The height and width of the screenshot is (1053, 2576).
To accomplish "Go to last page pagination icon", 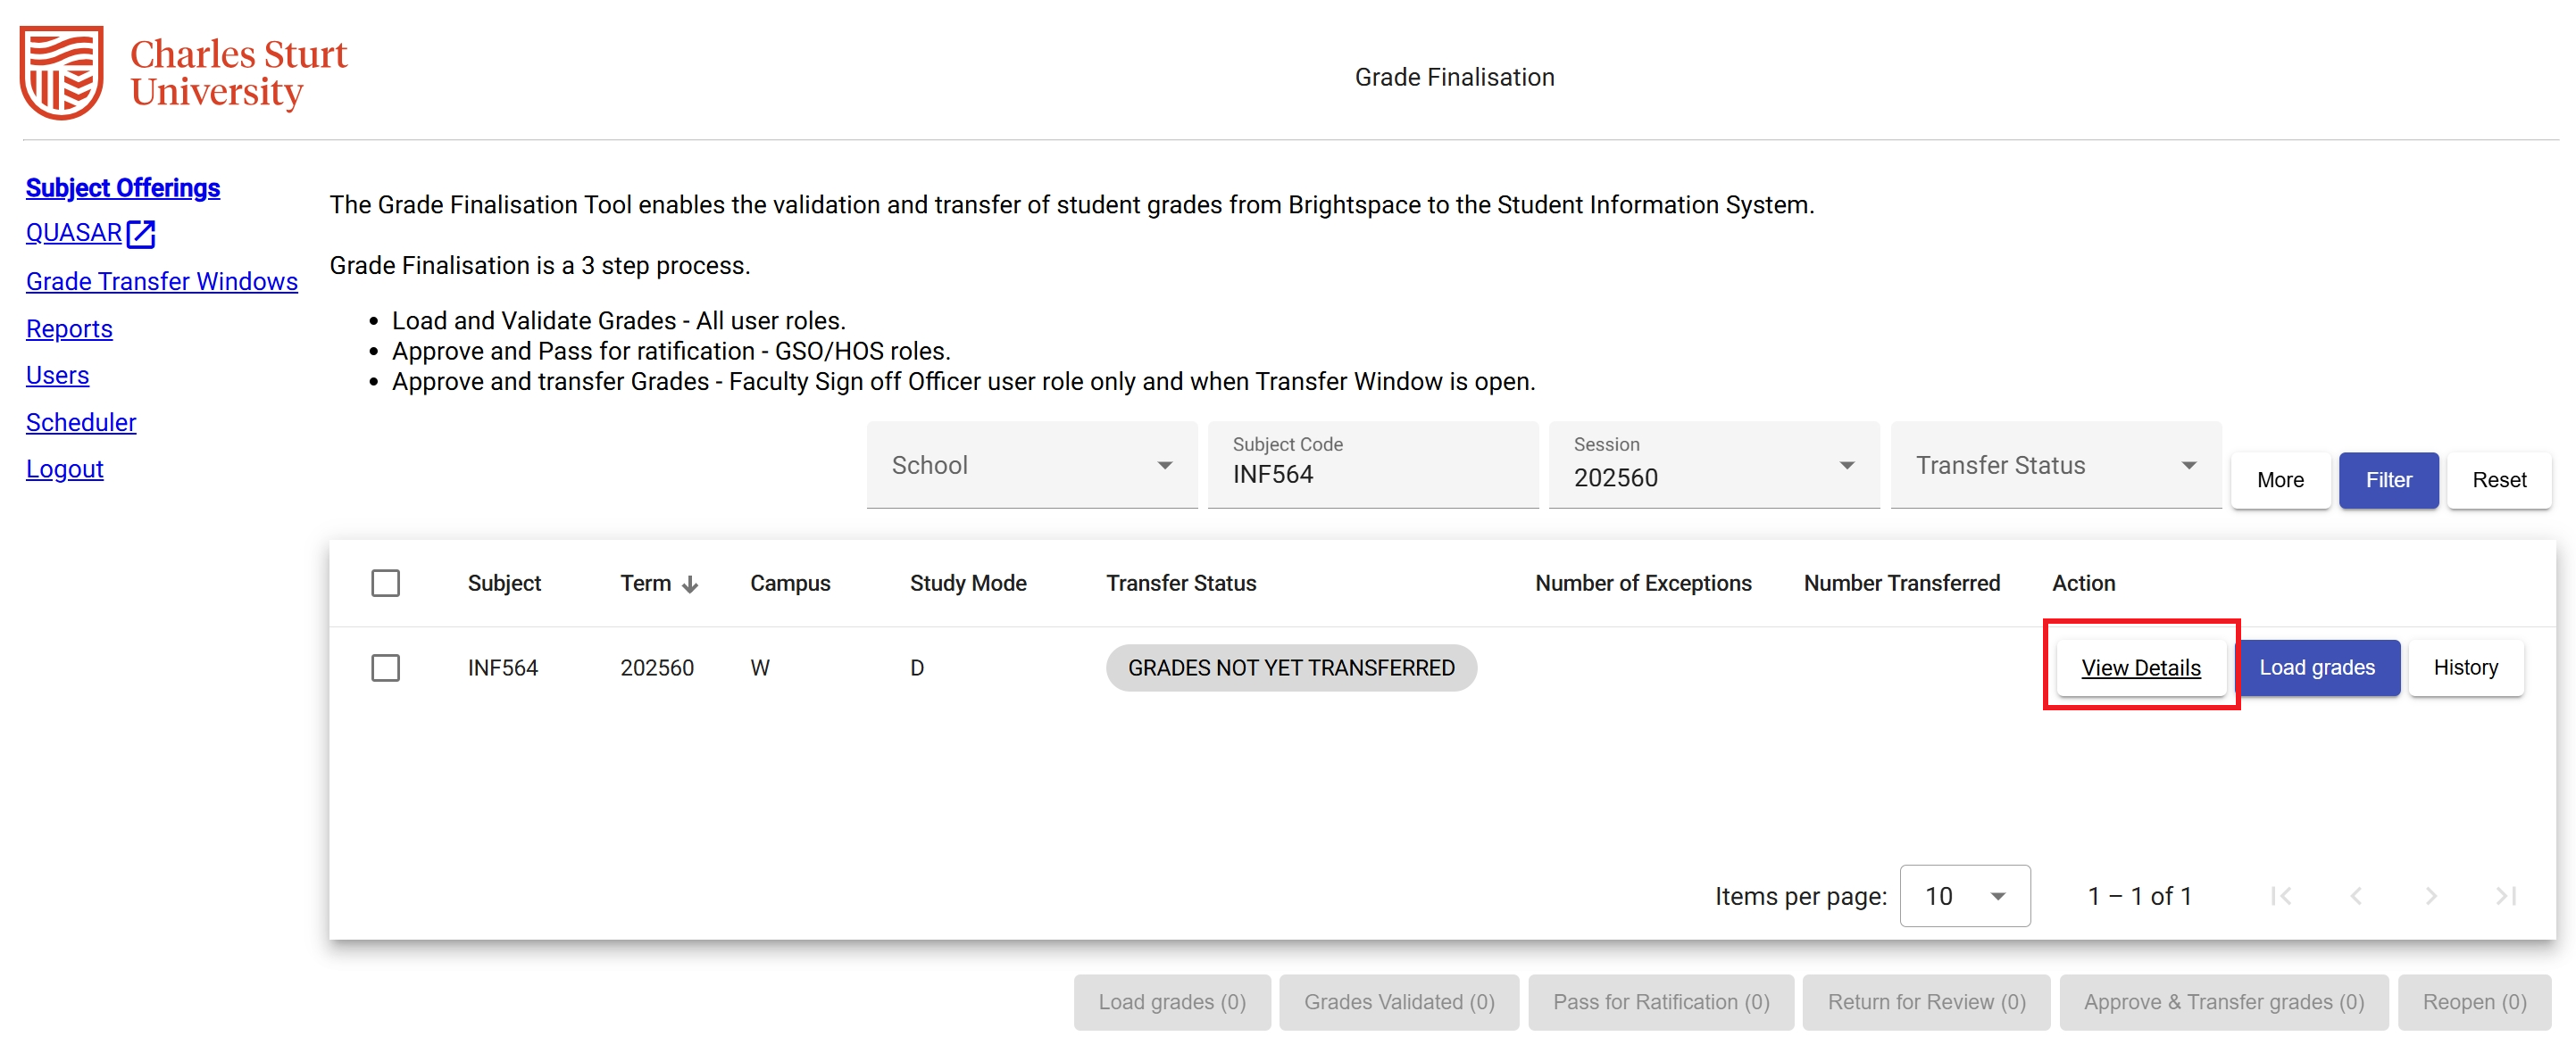I will [x=2505, y=896].
